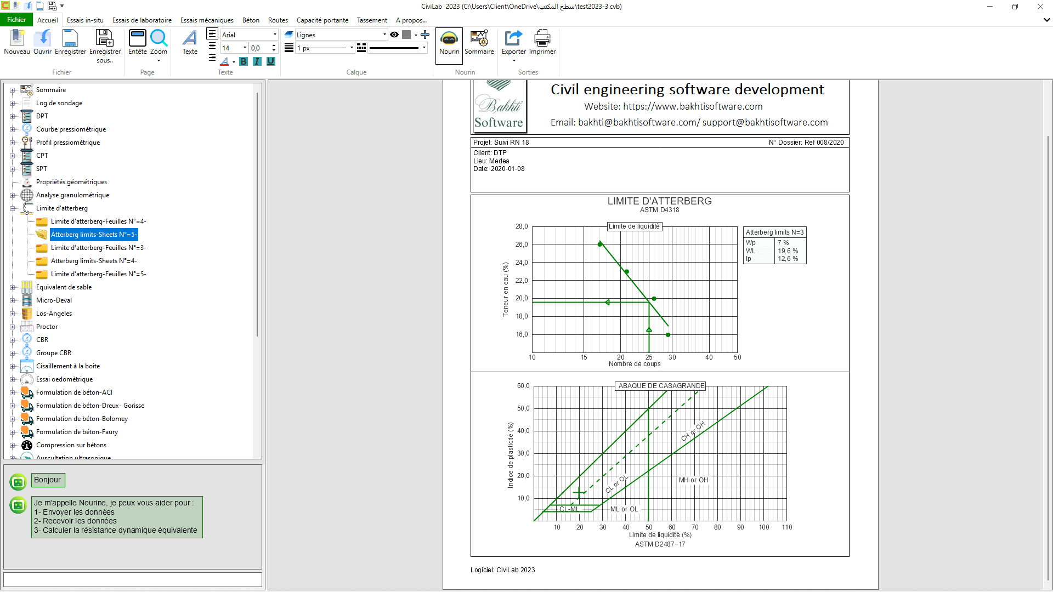Open the Sommaire summary tool
Image resolution: width=1053 pixels, height=592 pixels.
coord(479,42)
